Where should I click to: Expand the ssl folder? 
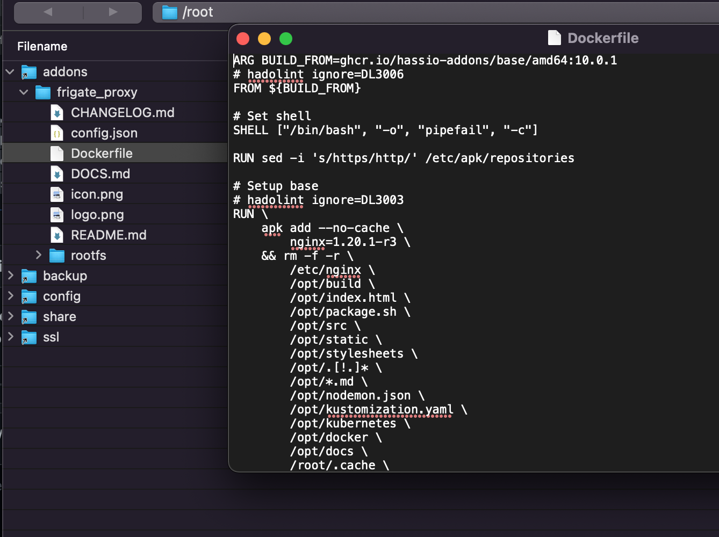click(10, 337)
